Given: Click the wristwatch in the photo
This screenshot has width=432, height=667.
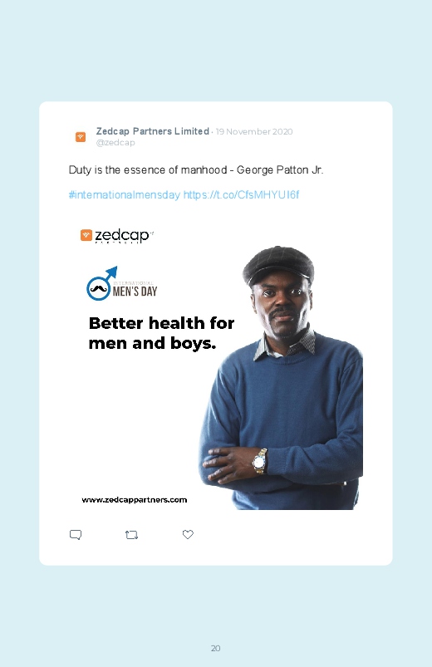Looking at the screenshot, I should [x=260, y=462].
